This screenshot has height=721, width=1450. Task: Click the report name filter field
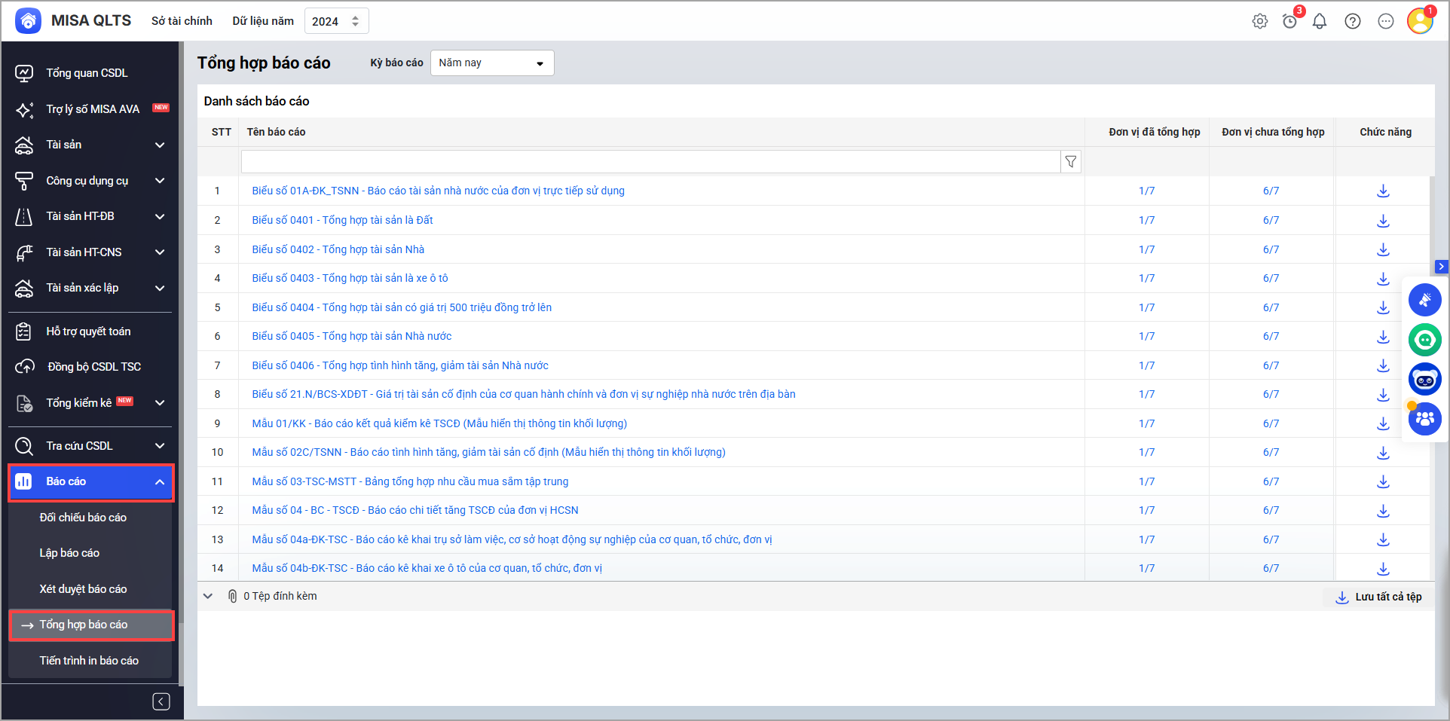tap(650, 162)
